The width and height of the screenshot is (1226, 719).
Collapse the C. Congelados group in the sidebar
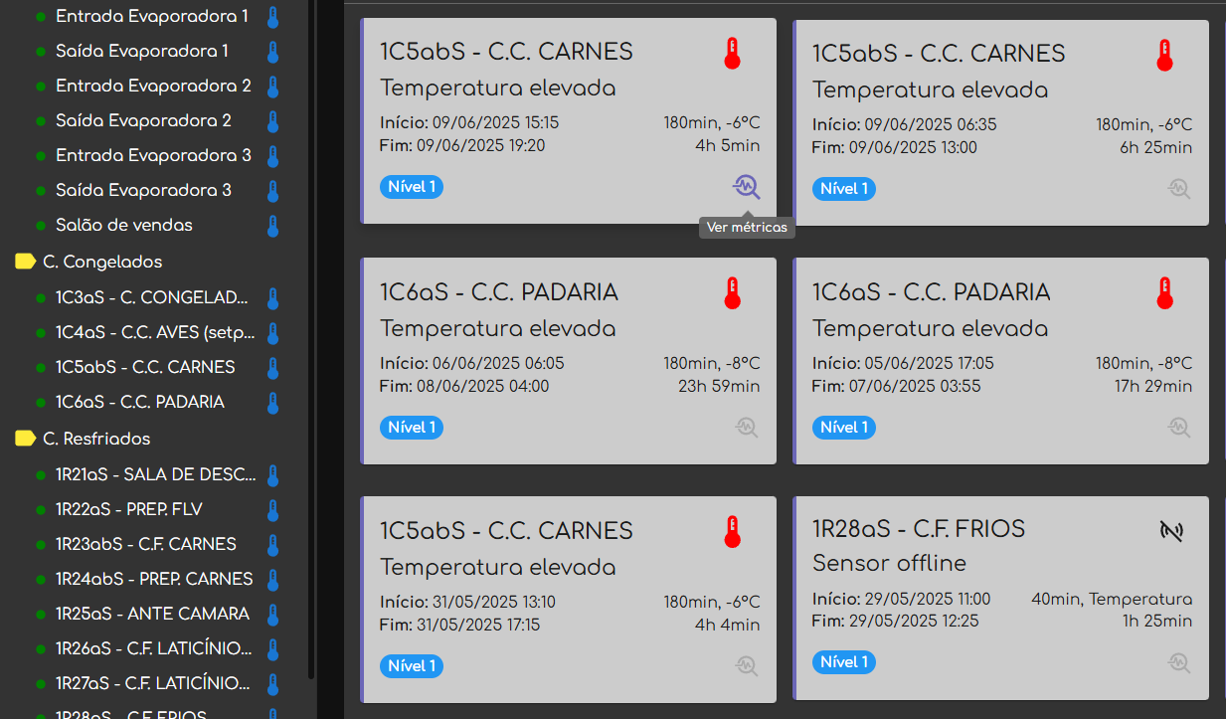pyautogui.click(x=27, y=262)
